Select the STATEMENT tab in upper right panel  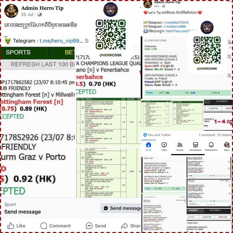click(222, 101)
